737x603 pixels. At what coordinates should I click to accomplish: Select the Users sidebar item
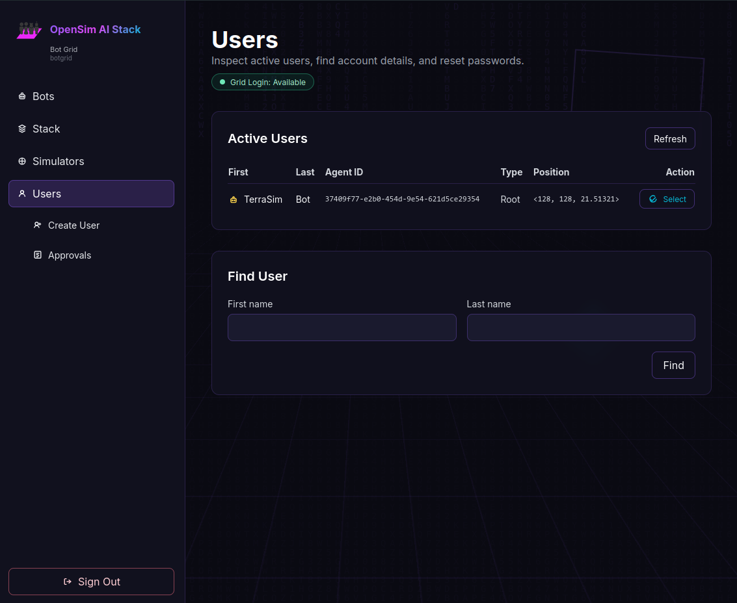coord(91,194)
